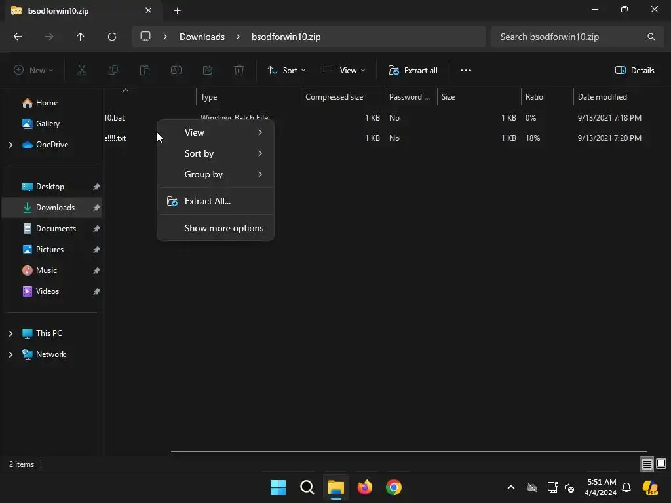This screenshot has height=503, width=671.
Task: Open the Sort dropdown in the toolbar
Action: tap(286, 71)
